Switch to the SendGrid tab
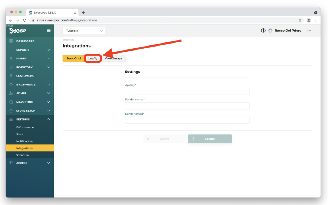 click(x=73, y=58)
